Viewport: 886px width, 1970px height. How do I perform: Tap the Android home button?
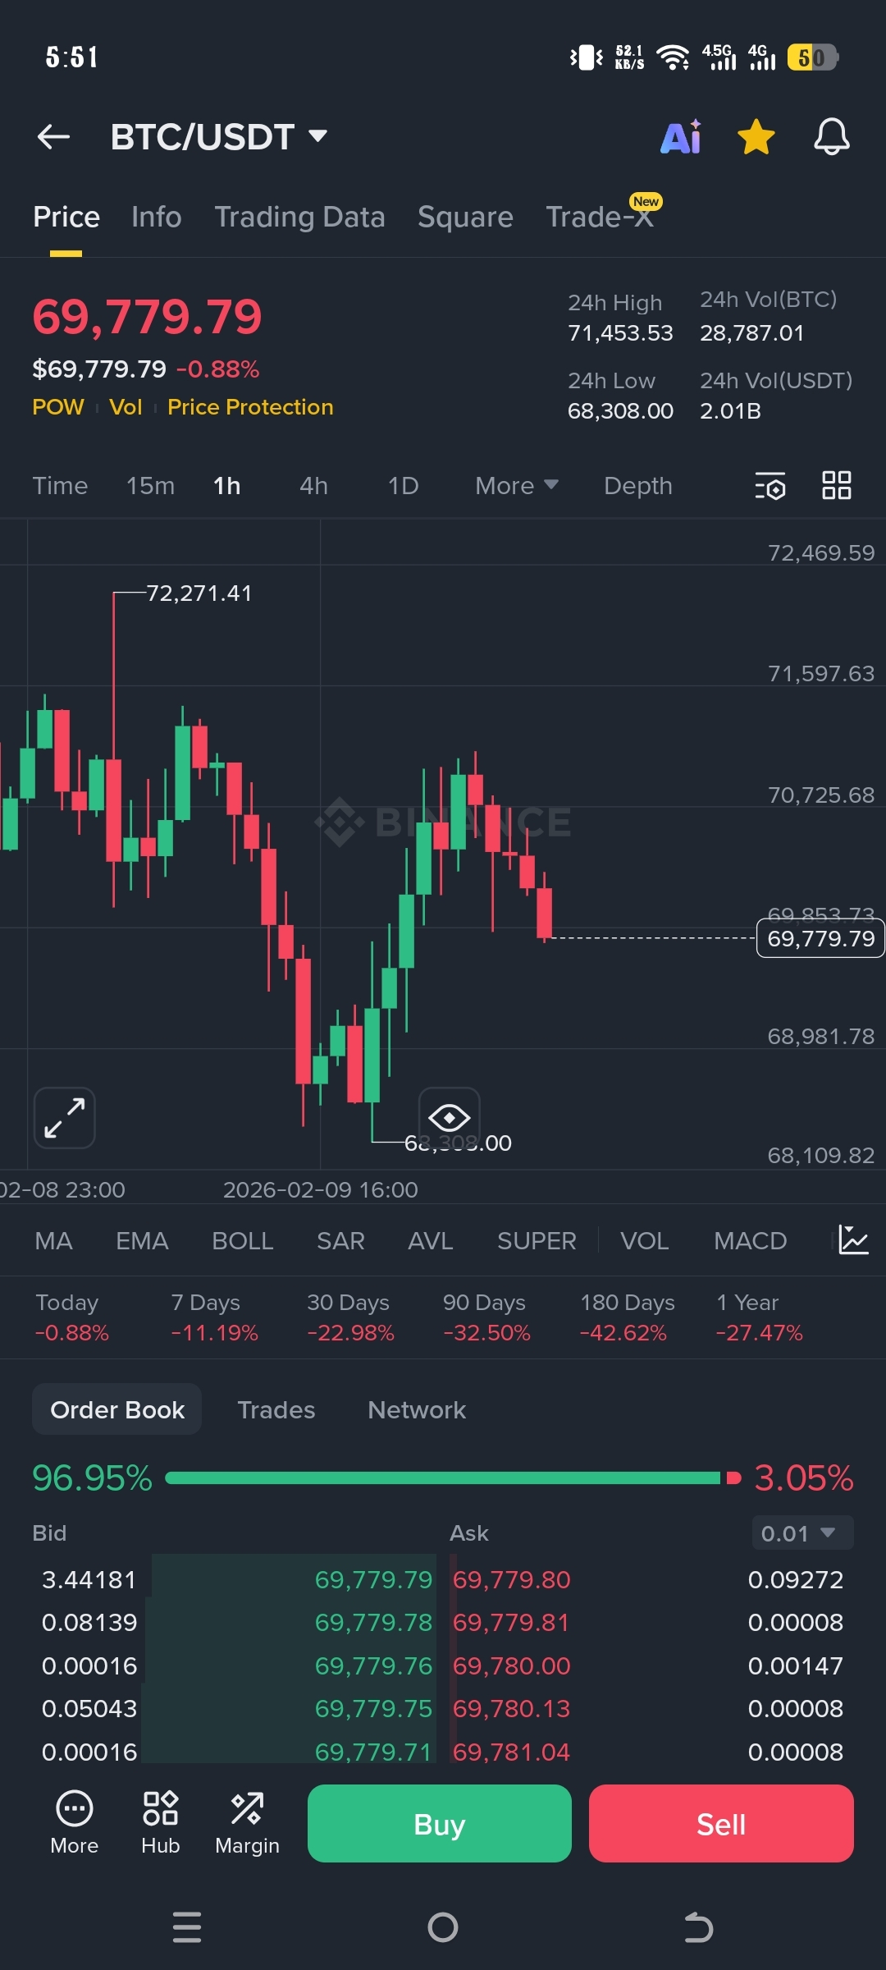coord(443,1926)
